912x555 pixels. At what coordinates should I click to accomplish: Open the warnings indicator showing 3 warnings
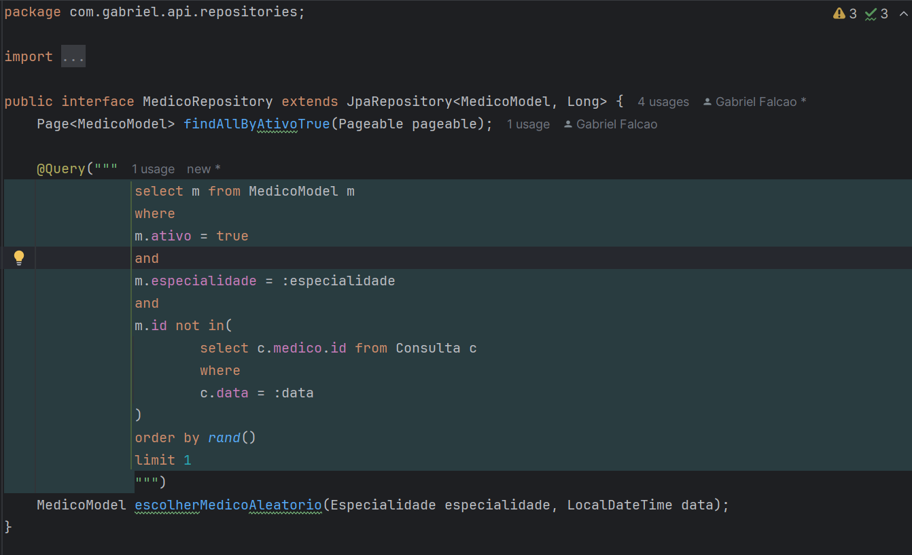845,14
